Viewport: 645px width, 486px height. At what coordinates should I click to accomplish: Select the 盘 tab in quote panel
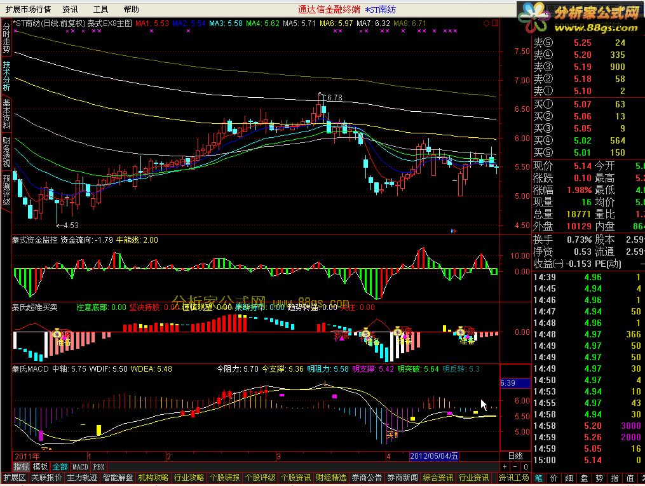tap(584, 478)
